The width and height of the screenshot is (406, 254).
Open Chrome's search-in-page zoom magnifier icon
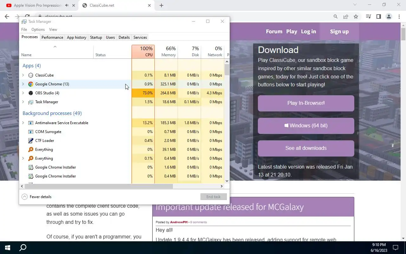[x=335, y=17]
